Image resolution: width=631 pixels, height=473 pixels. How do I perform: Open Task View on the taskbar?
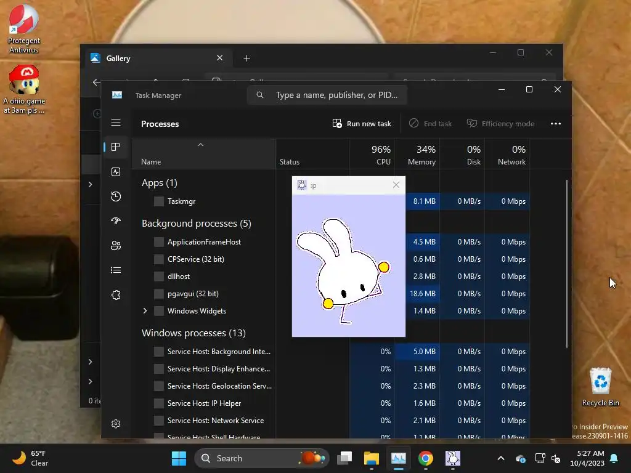point(344,458)
